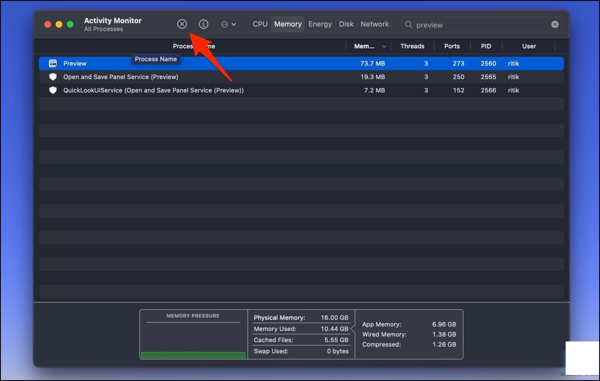Screen dimensions: 600x381
Task: Clear the search field with X button
Action: 555,25
